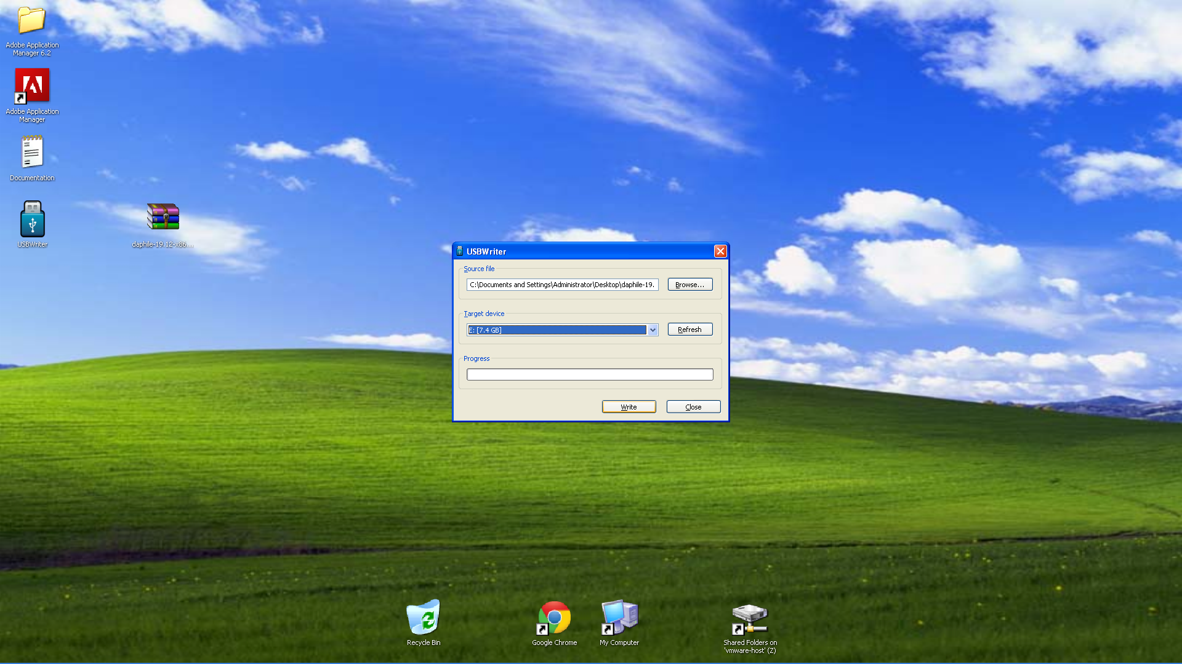Click the empty Progress bar
1182x664 pixels.
click(x=589, y=374)
